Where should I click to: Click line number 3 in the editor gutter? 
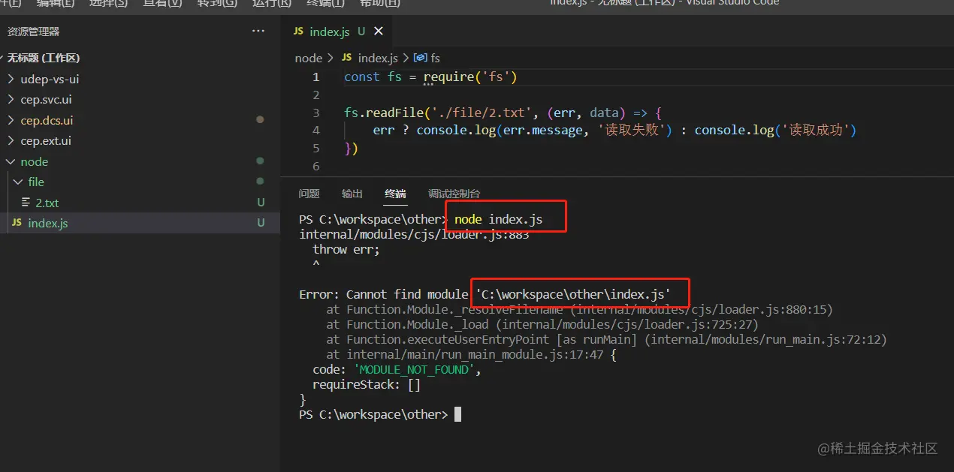click(x=316, y=113)
